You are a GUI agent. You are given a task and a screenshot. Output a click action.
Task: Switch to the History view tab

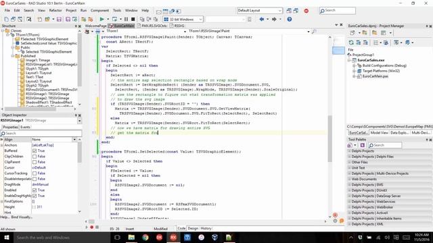206,228
